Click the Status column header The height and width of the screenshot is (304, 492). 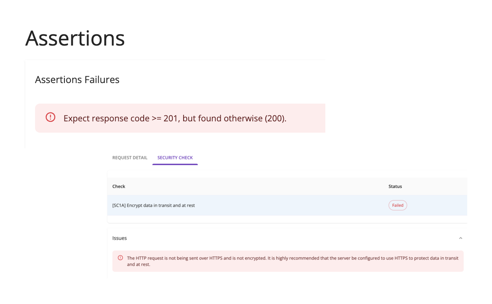395,186
